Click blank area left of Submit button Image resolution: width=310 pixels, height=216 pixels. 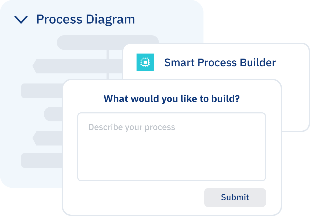(133, 197)
